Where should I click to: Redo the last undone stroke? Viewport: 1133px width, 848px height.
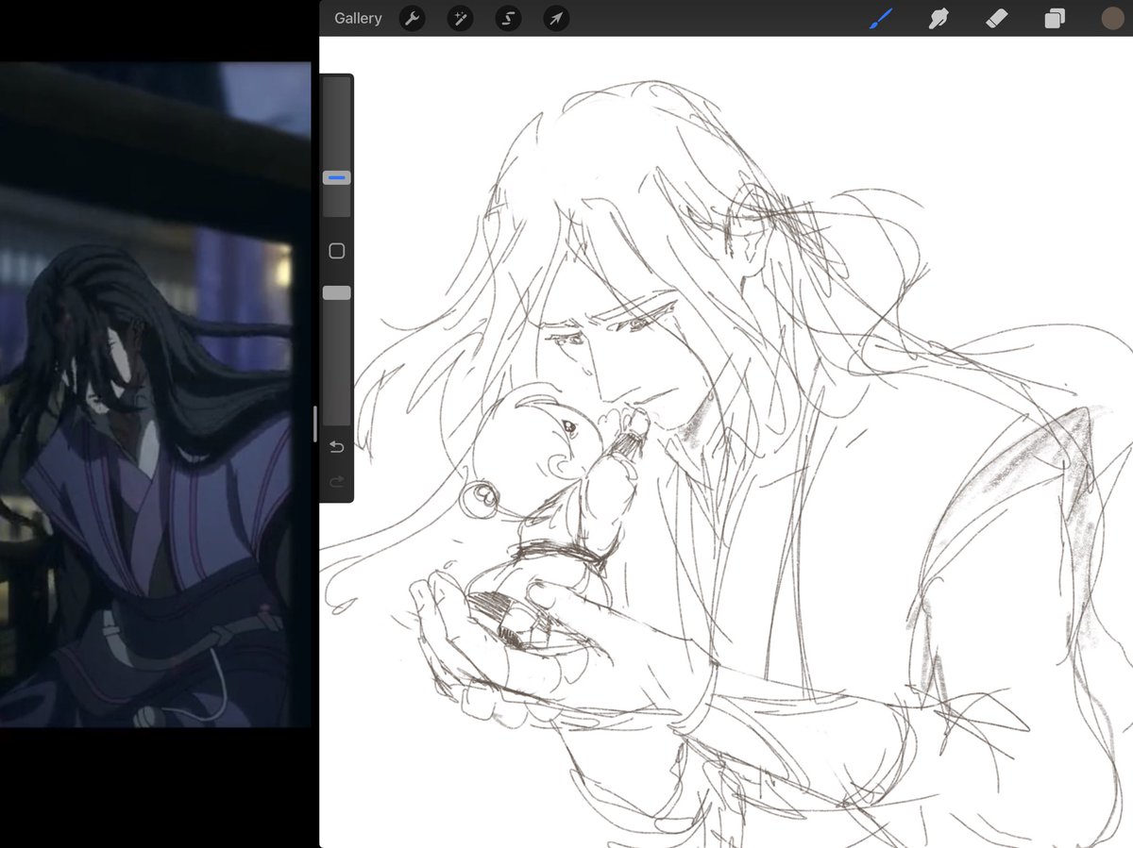337,482
